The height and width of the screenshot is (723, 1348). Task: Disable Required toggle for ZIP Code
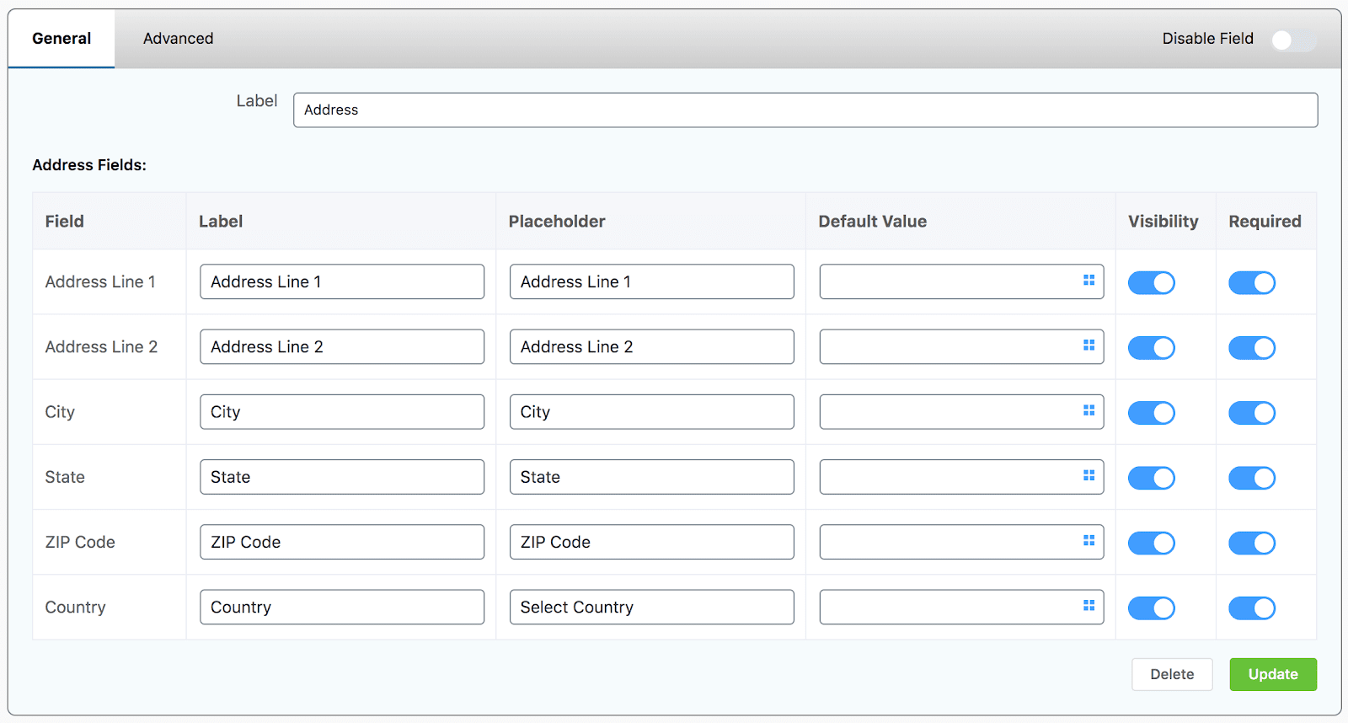1251,544
